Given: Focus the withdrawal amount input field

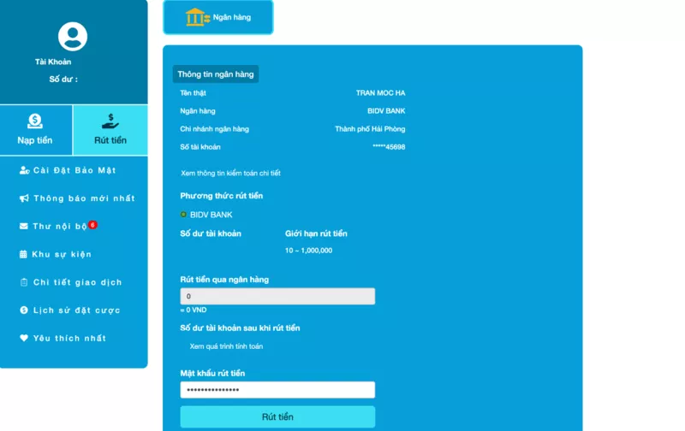Looking at the screenshot, I should click(x=277, y=296).
